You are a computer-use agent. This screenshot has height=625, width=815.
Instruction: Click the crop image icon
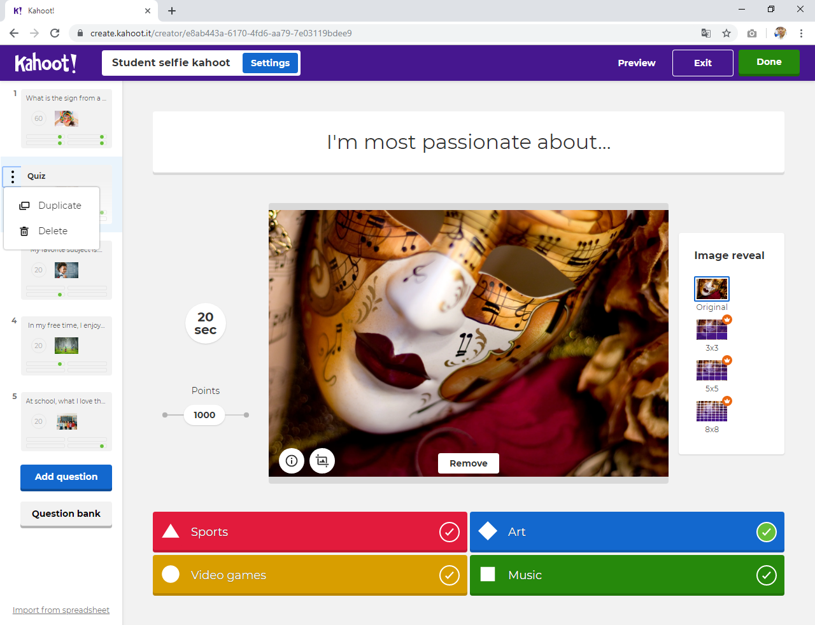322,461
